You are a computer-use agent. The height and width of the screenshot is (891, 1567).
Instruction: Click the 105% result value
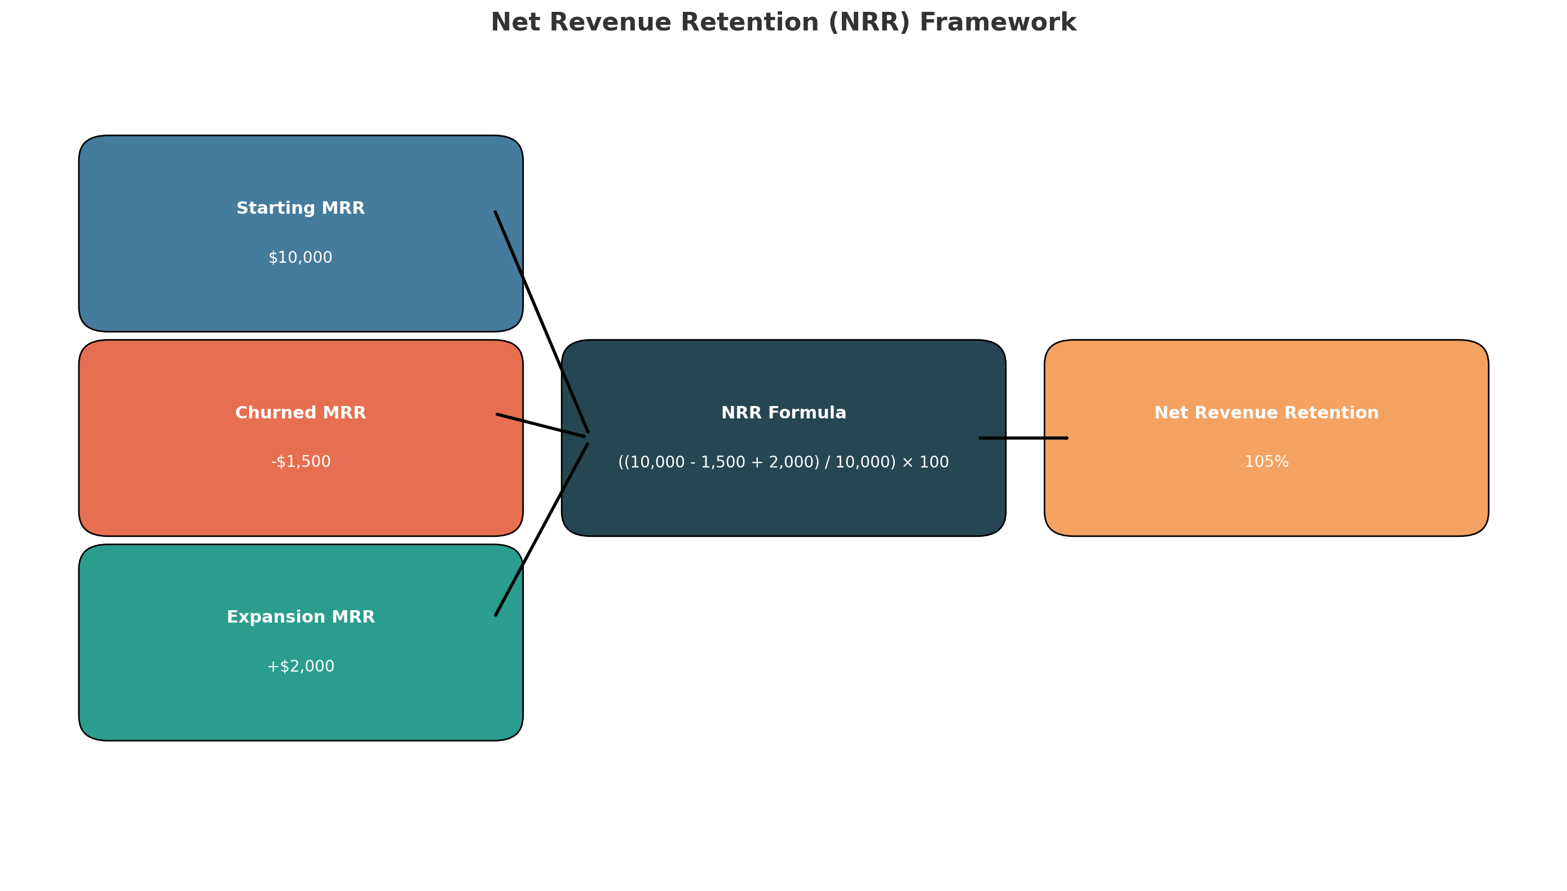[x=1266, y=462]
